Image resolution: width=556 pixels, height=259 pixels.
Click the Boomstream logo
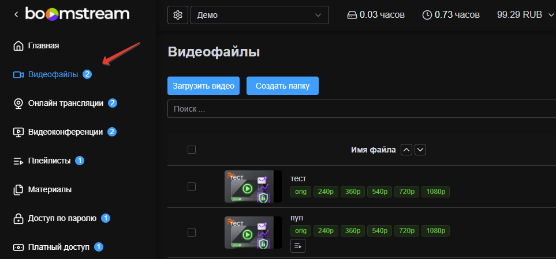(x=77, y=14)
